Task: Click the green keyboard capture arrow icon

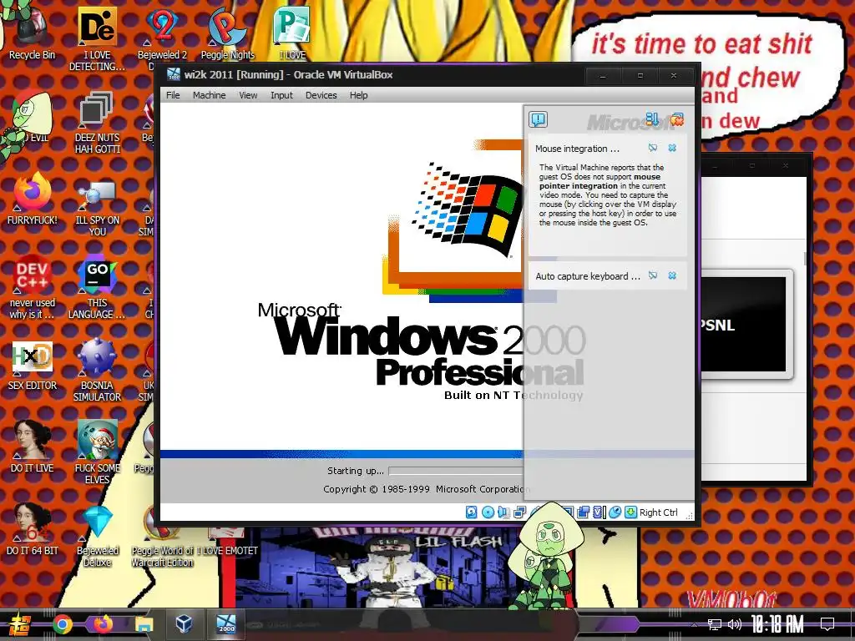Action: click(x=630, y=512)
